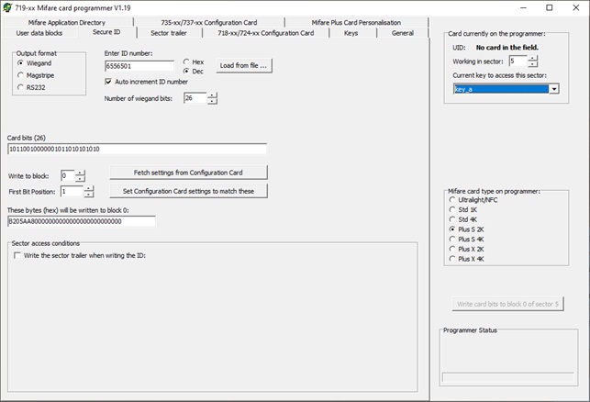Increase number of wiegand bits
590x402 pixels.
tap(212, 95)
